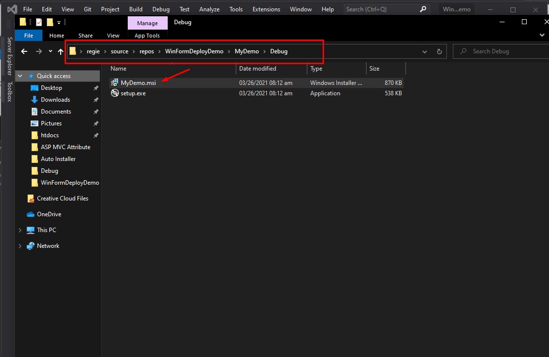Go up one folder level
The height and width of the screenshot is (357, 549).
pos(61,51)
